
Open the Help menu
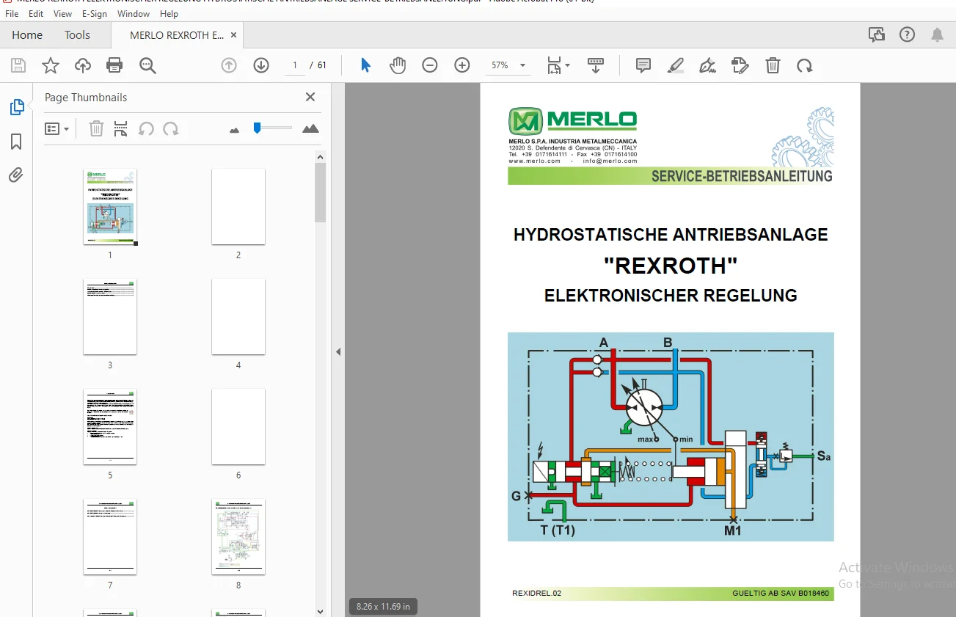(x=169, y=13)
